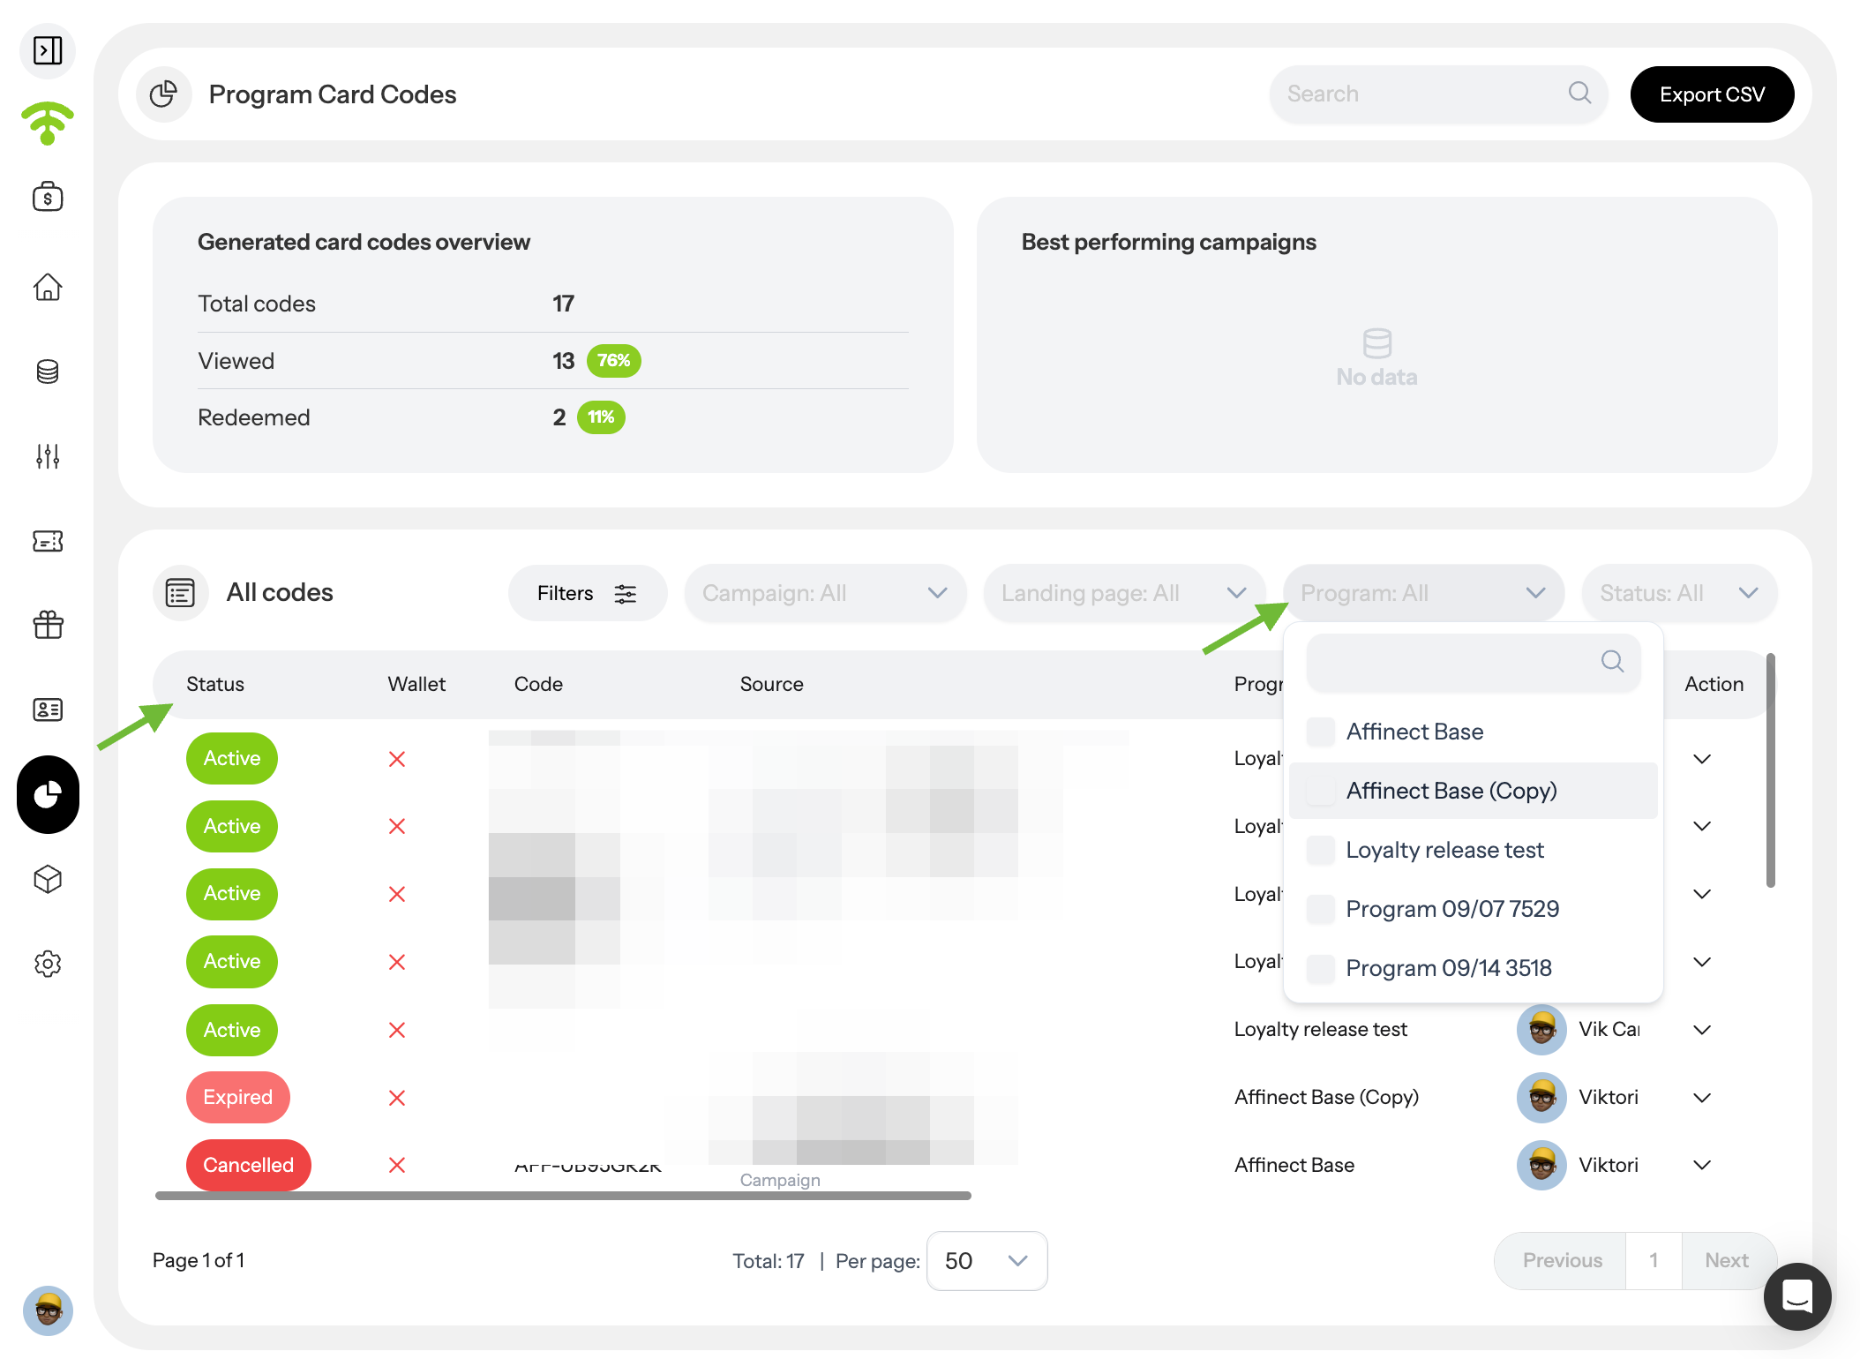The image size is (1860, 1359).
Task: Check the Program 09/07 7529 checkbox
Action: [x=1321, y=909]
